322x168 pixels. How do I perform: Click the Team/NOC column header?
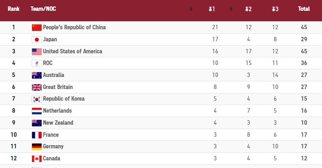click(43, 9)
